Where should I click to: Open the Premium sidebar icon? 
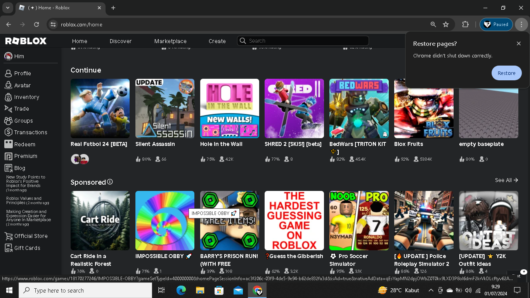click(x=8, y=156)
